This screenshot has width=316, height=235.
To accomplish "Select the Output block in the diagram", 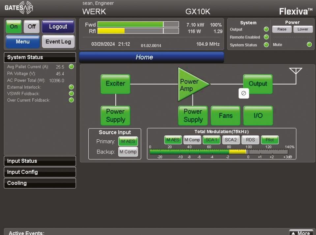I will click(258, 84).
